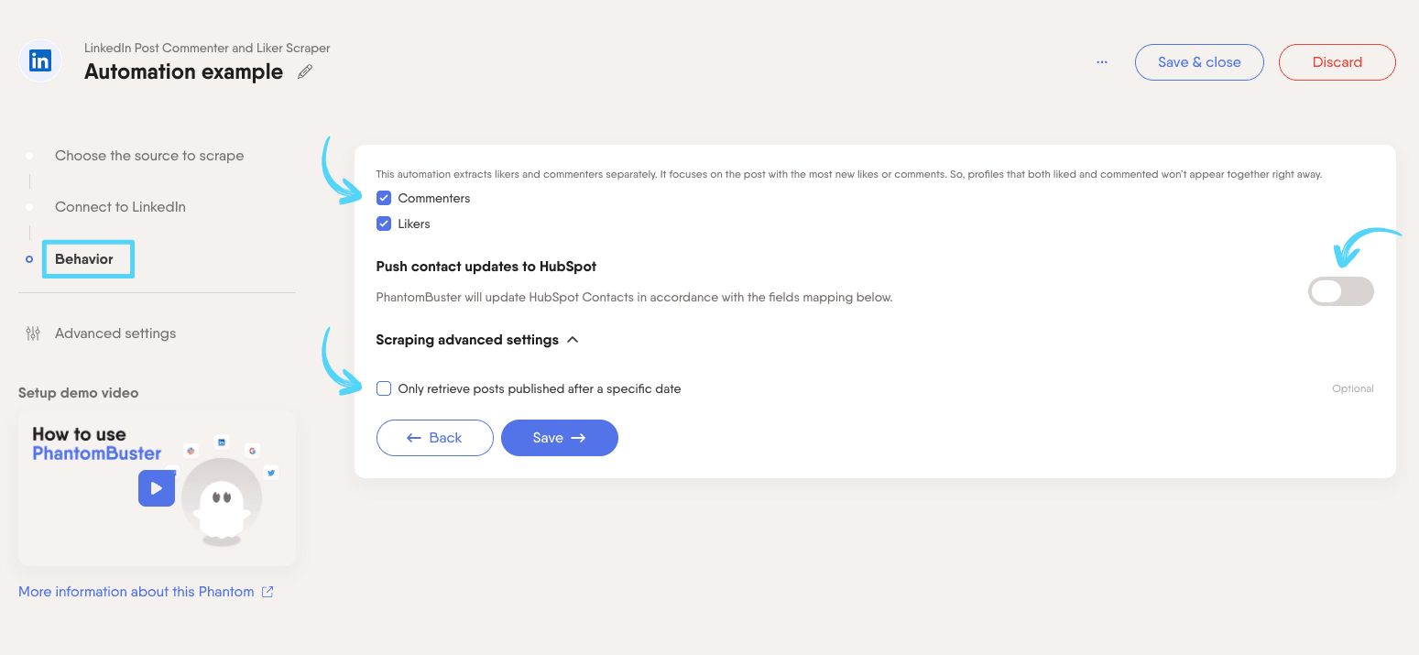Click the Behavior step circle indicator
The width and height of the screenshot is (1419, 655).
click(x=30, y=259)
